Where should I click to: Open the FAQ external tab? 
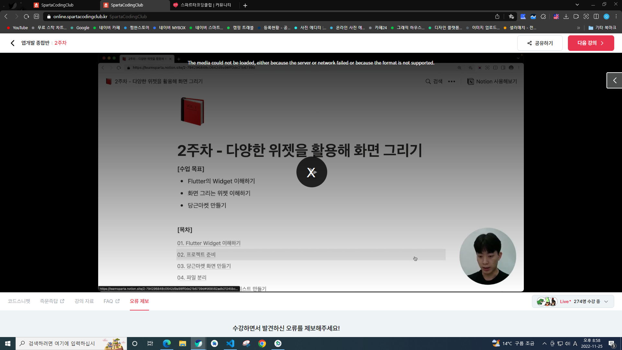(112, 301)
